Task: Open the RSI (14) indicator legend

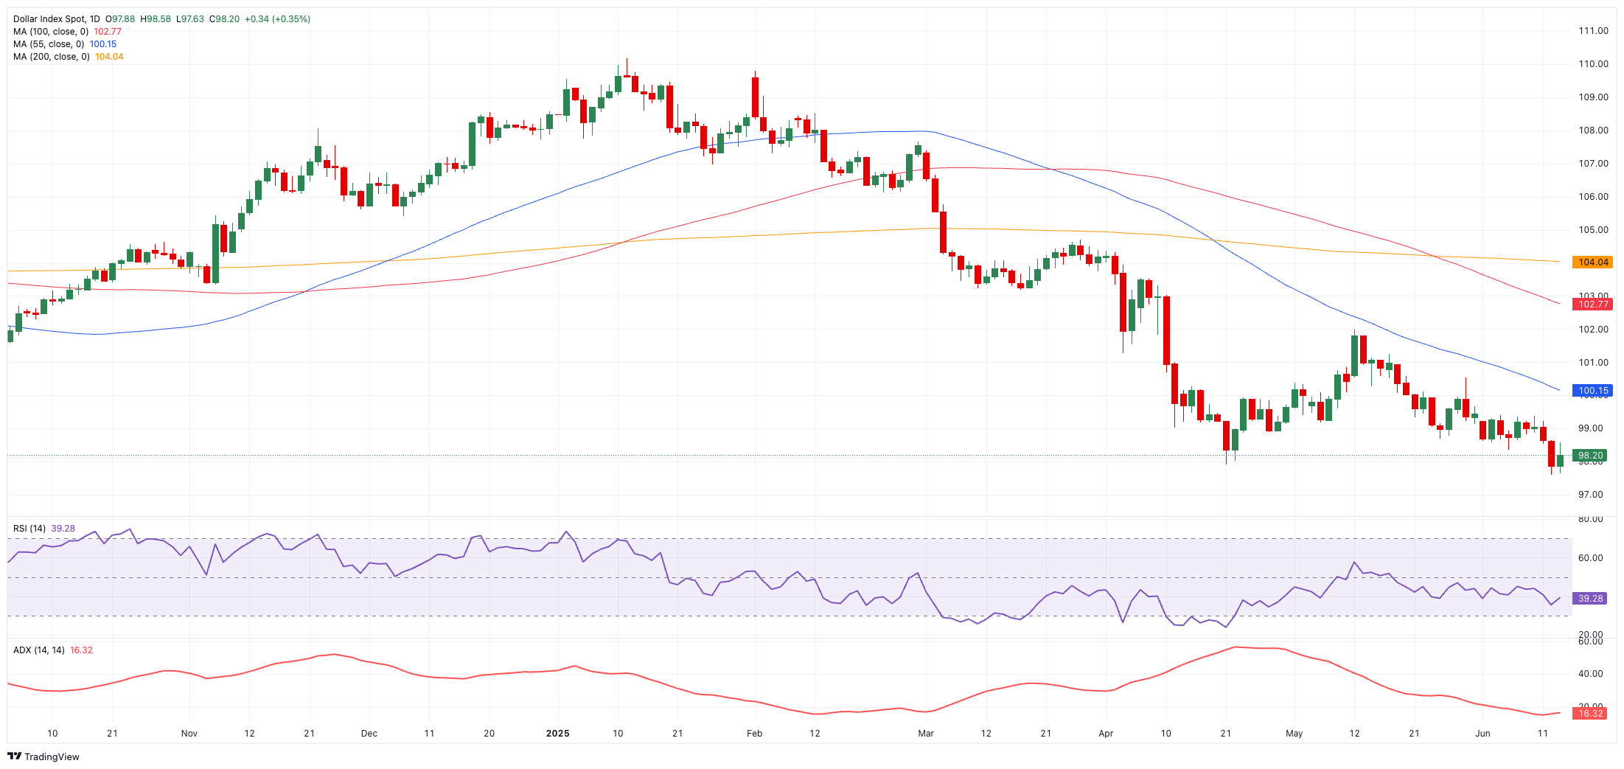Action: (29, 529)
